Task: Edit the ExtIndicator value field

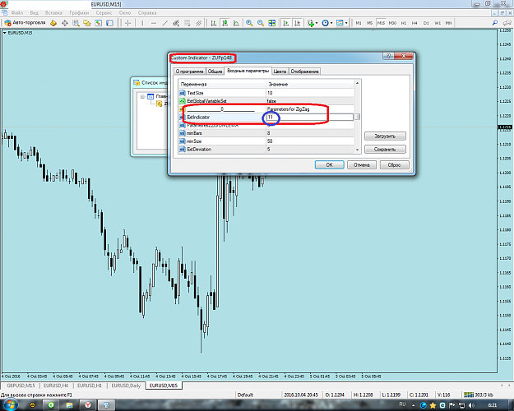Action: [310, 117]
